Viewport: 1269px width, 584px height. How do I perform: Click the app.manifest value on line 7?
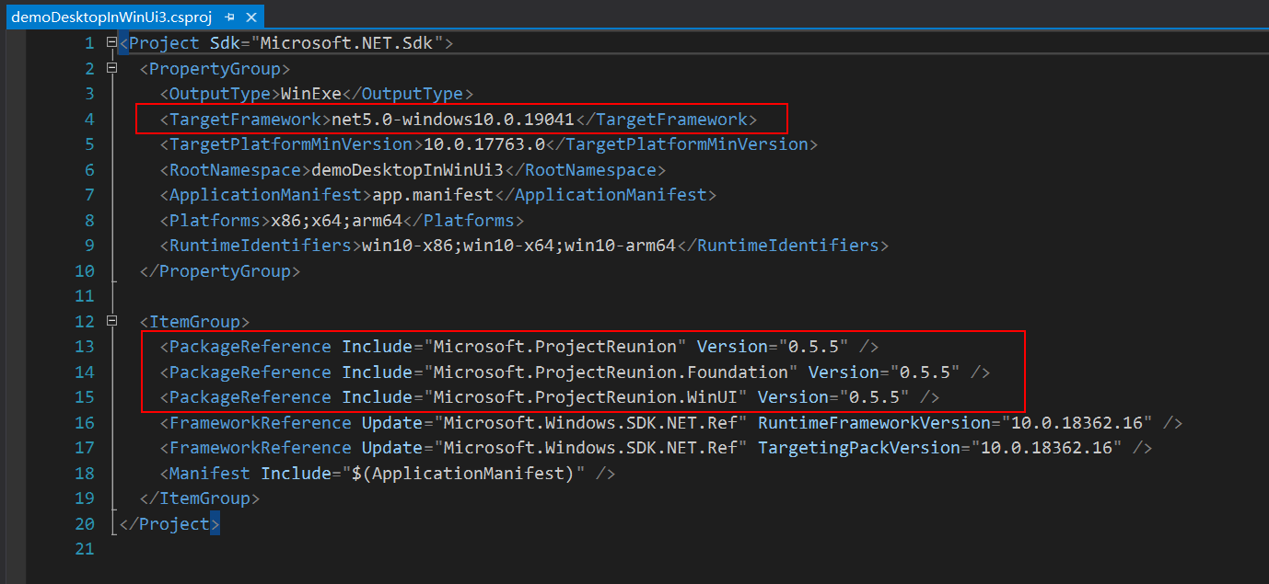coord(434,195)
